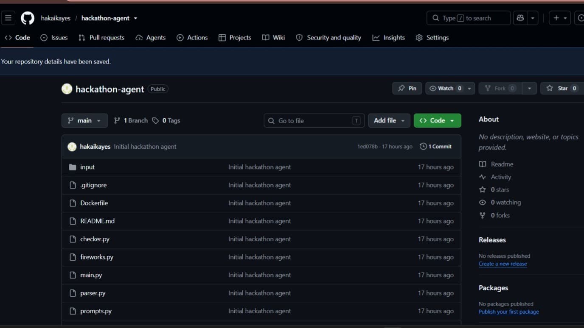Click the file icon beside parser.py
The width and height of the screenshot is (584, 328).
72,293
